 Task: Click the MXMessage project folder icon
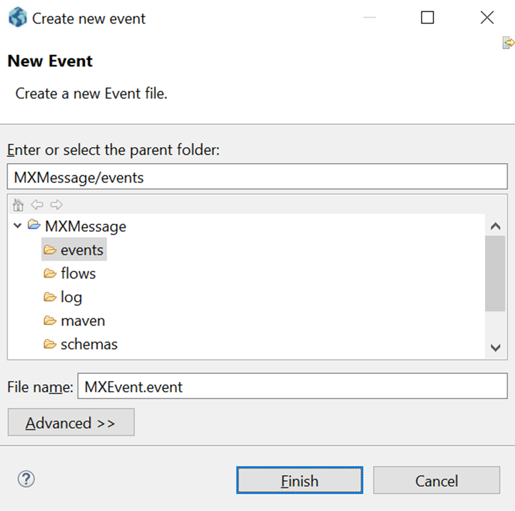point(34,225)
